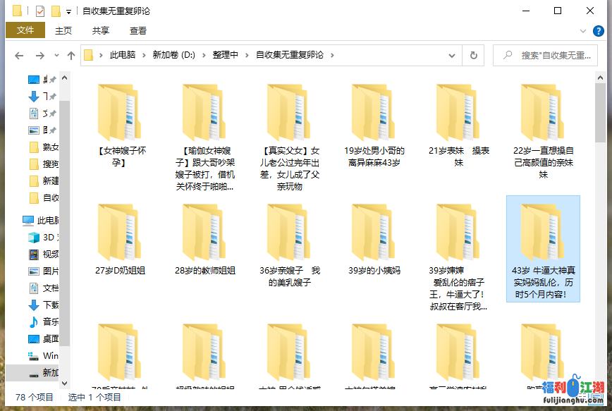
Task: Click 新加卷 (D:) in the breadcrumb path
Action: click(173, 55)
